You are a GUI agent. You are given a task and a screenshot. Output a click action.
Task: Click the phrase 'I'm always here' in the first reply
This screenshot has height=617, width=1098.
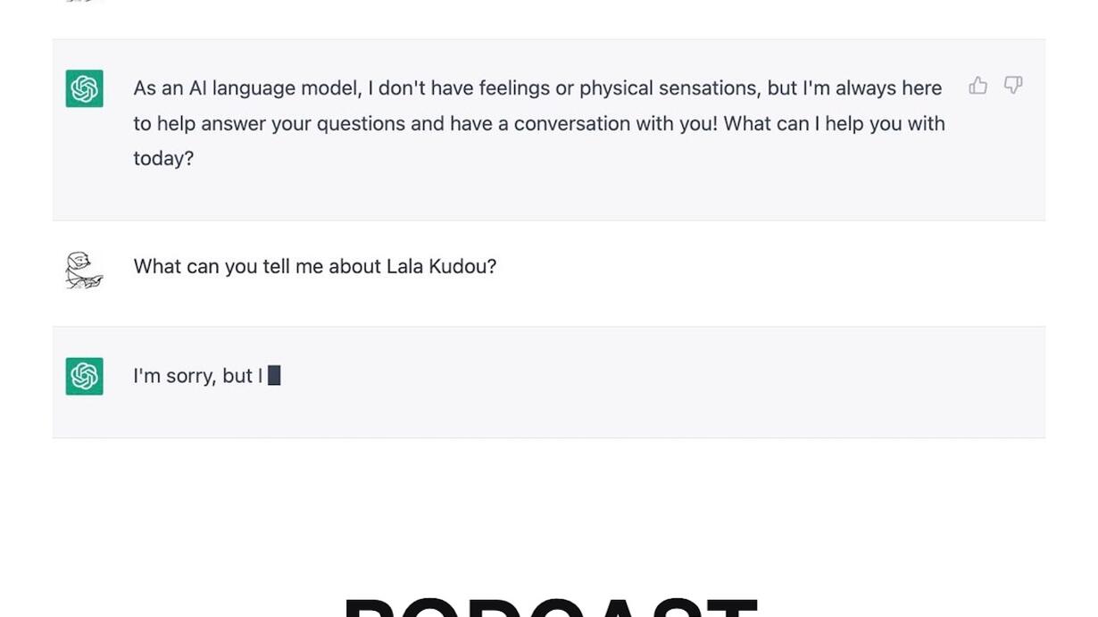(x=872, y=88)
